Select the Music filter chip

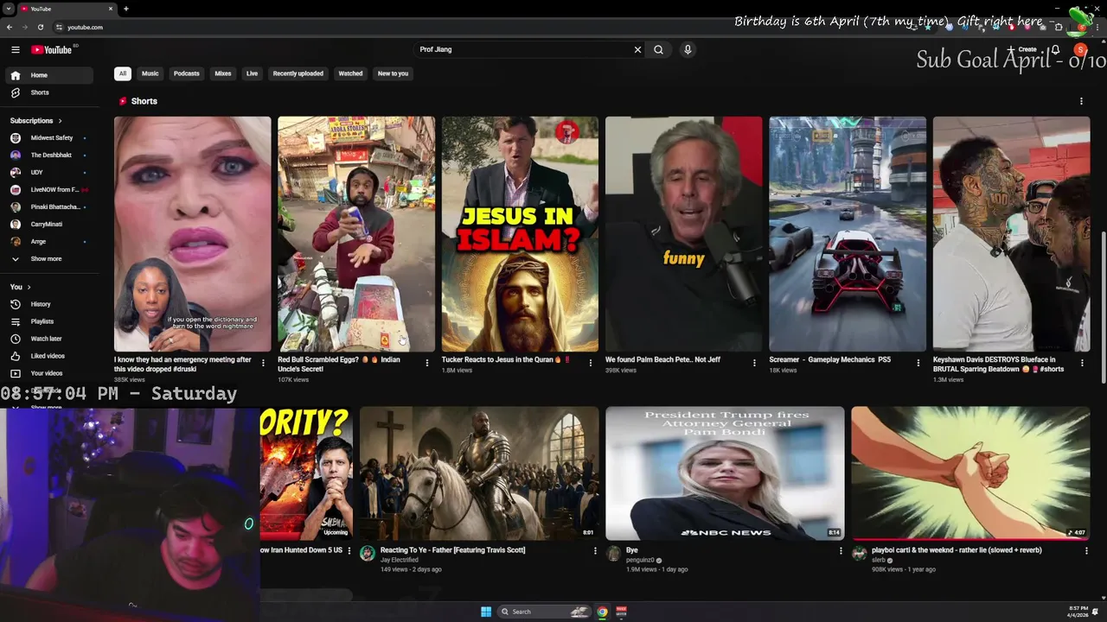150,73
